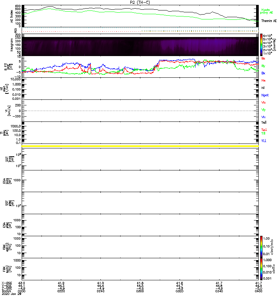Screen dimensions: 280x299
Task: Click the 0320 time tick label
Action: click(x=180, y=291)
